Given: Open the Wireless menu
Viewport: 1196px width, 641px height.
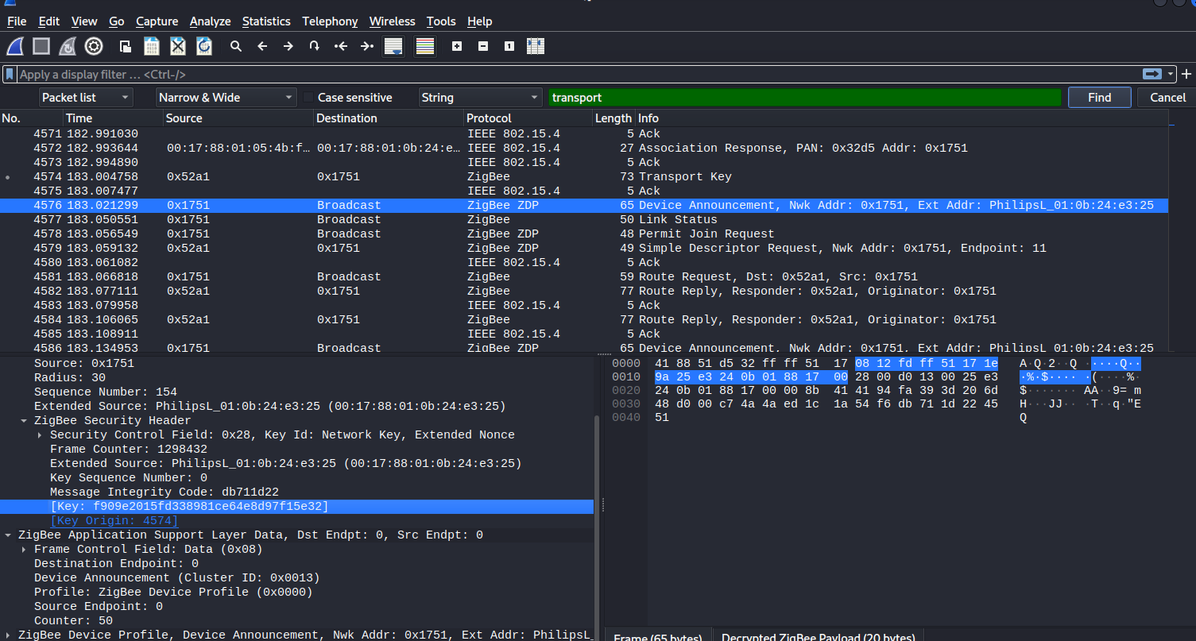Looking at the screenshot, I should (392, 21).
